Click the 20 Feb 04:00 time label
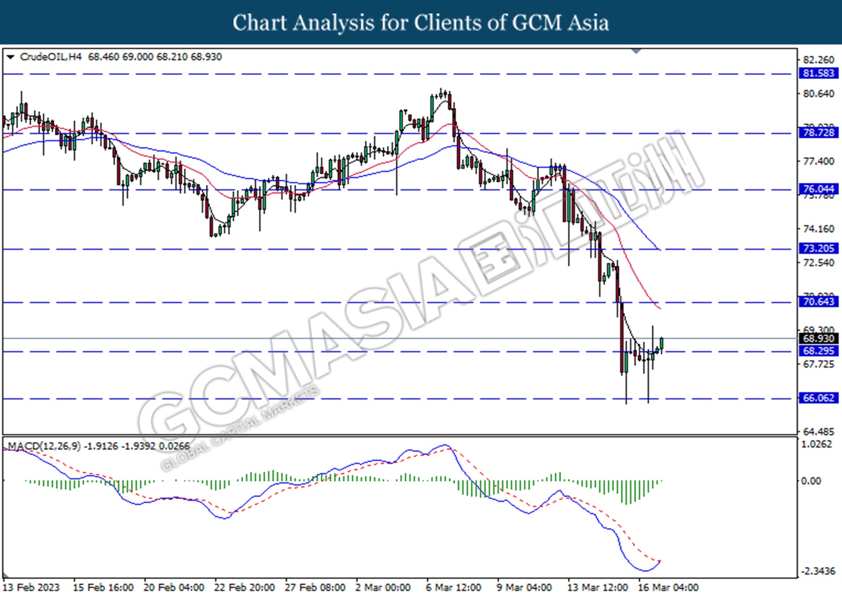This screenshot has width=842, height=601. point(174,588)
